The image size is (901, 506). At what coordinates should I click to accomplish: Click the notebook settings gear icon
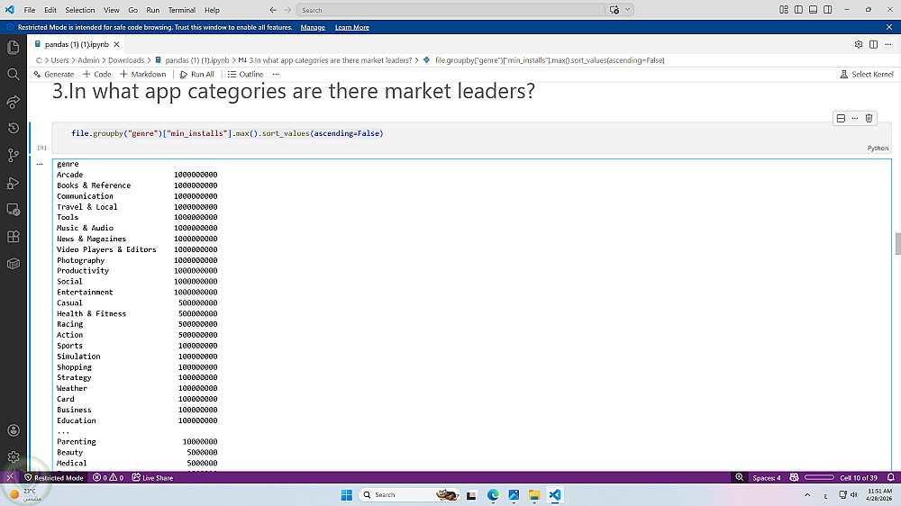tap(859, 44)
